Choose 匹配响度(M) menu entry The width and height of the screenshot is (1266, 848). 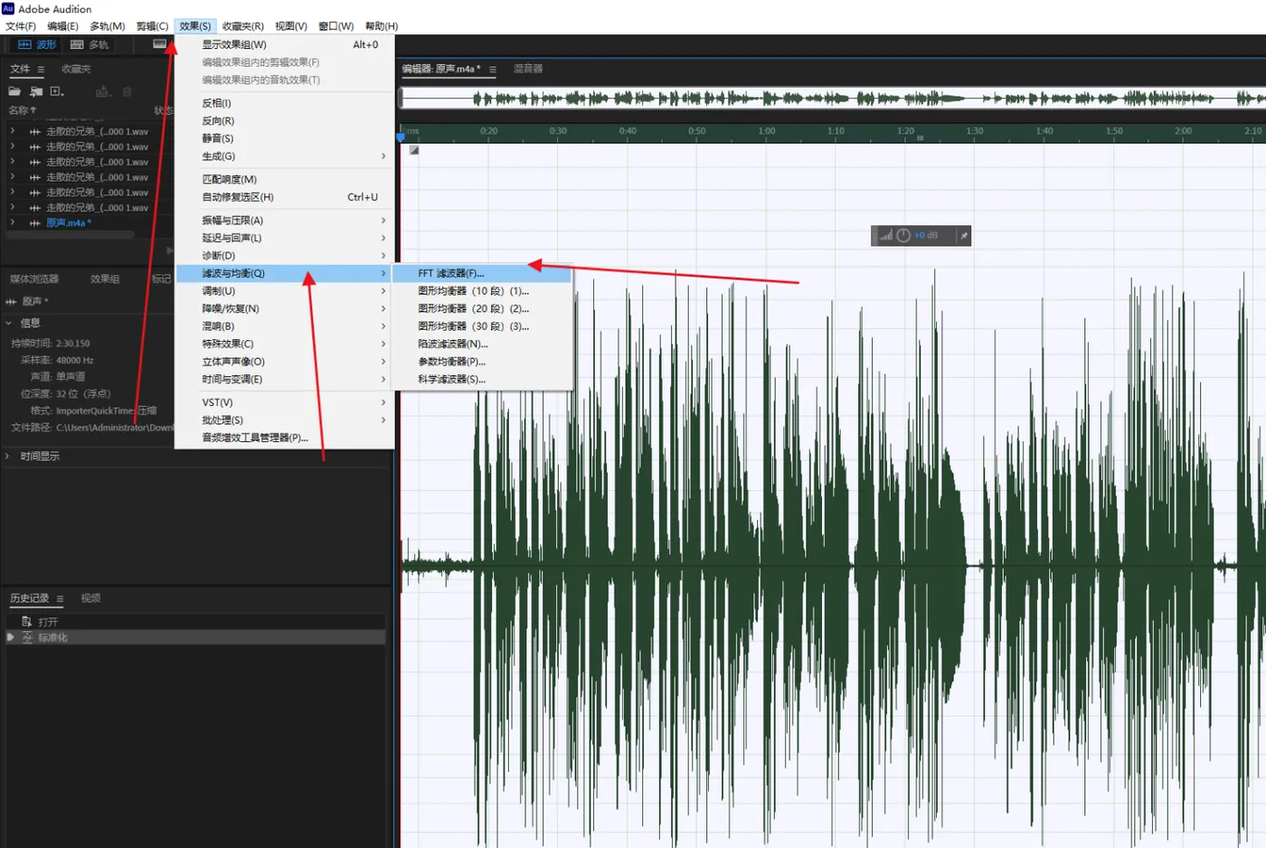coord(285,180)
